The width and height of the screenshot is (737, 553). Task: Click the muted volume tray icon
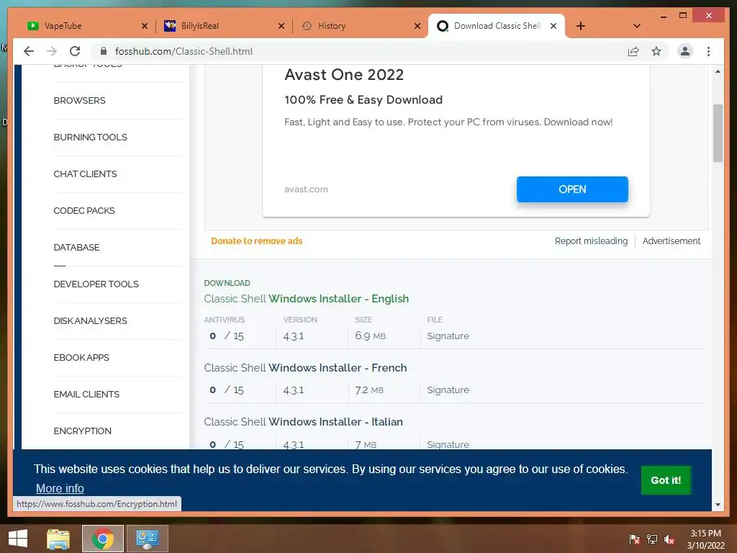point(669,539)
